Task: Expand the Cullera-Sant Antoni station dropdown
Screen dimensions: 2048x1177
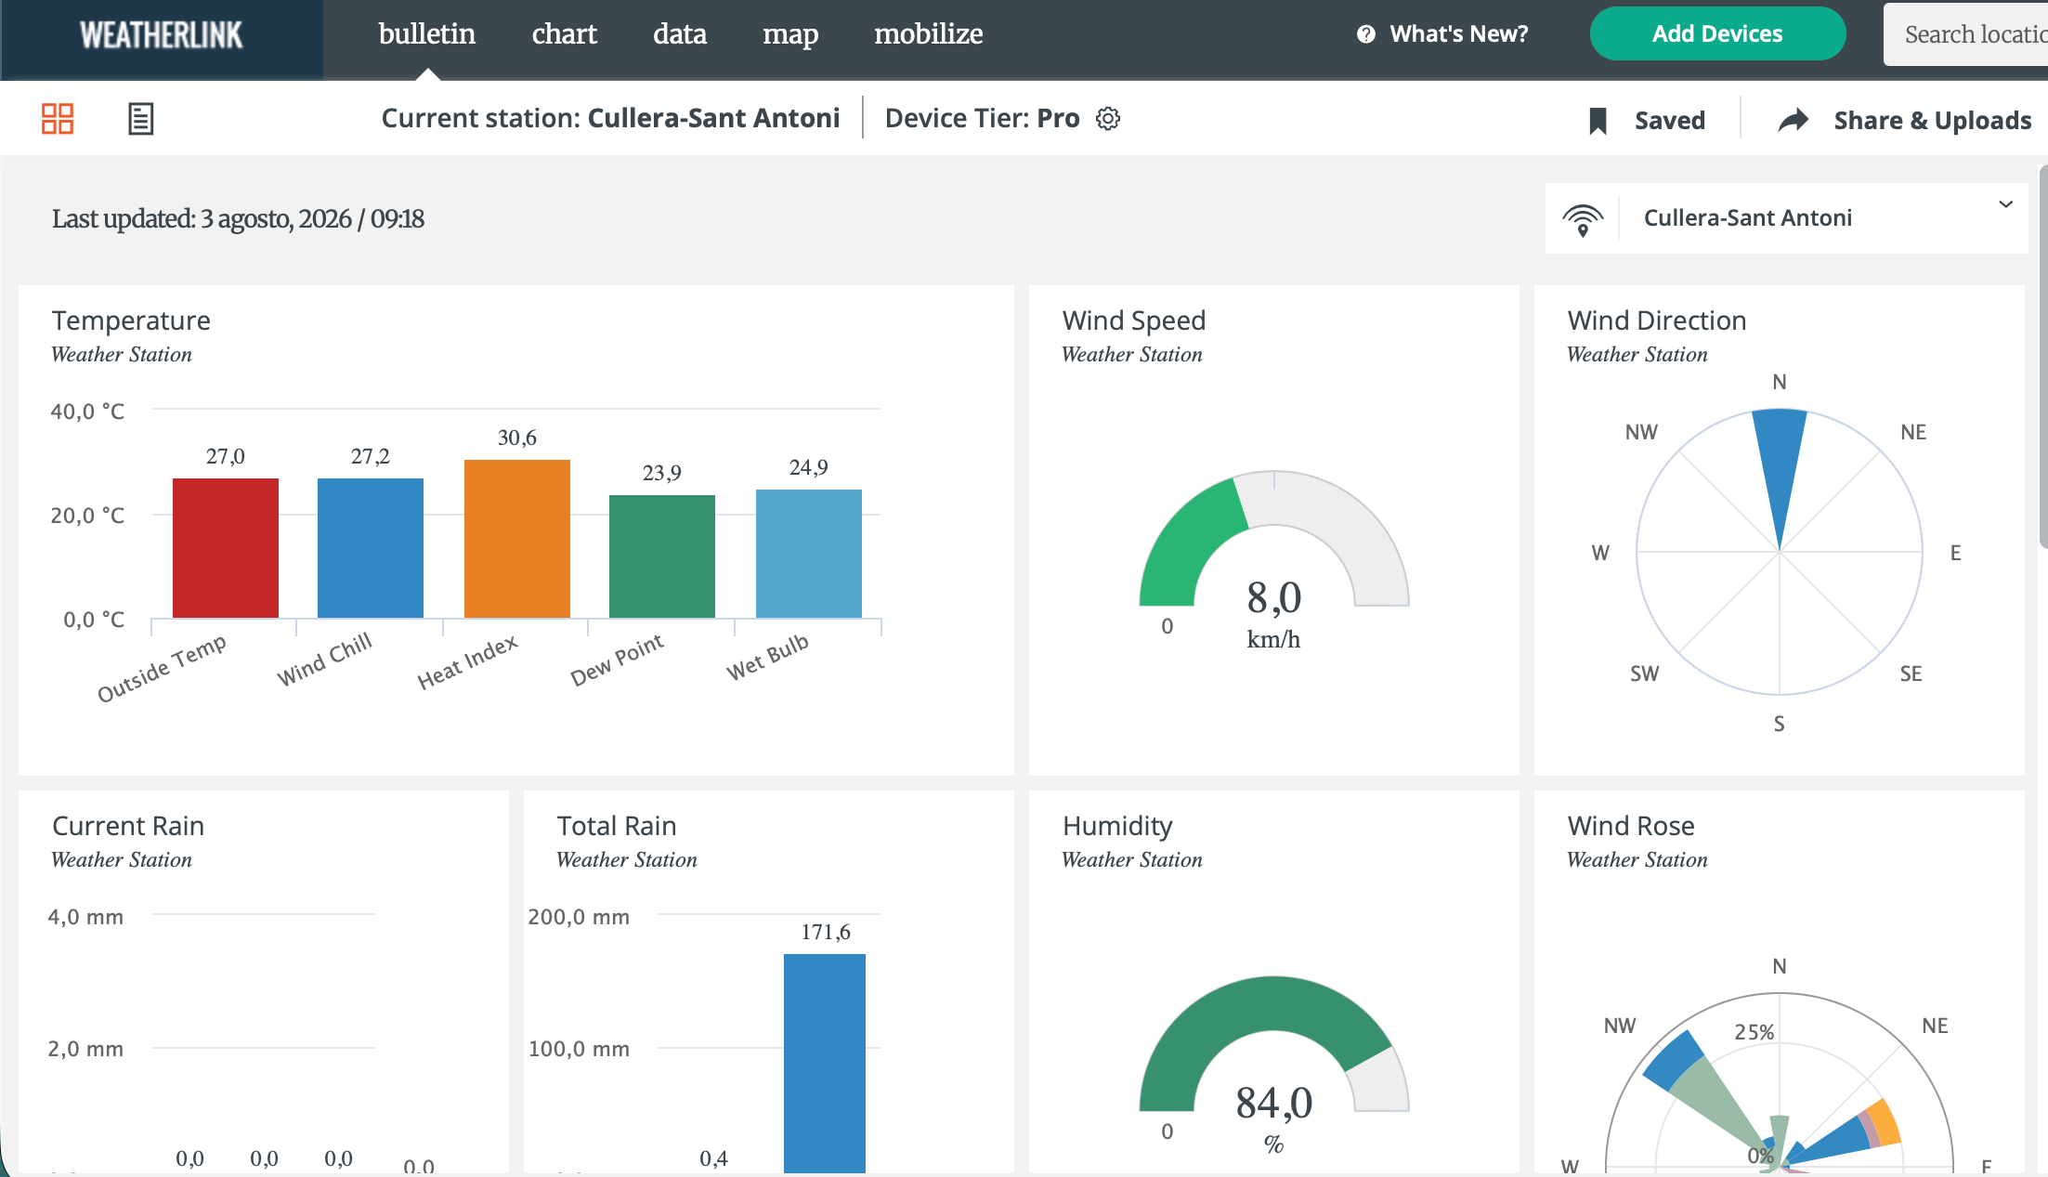Action: pyautogui.click(x=1787, y=218)
